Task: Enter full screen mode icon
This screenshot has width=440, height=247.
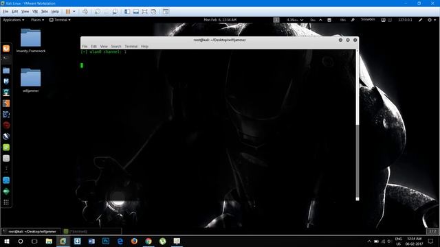Action: click(x=144, y=12)
